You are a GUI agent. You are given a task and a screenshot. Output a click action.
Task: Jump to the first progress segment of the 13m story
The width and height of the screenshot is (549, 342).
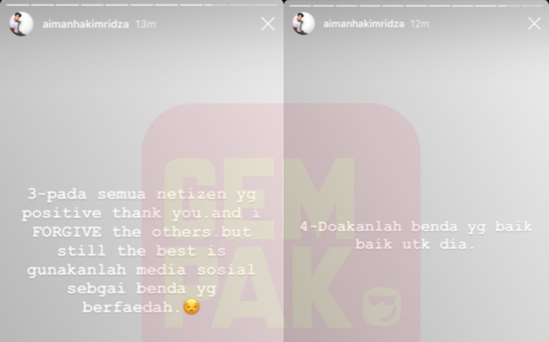[18, 5]
